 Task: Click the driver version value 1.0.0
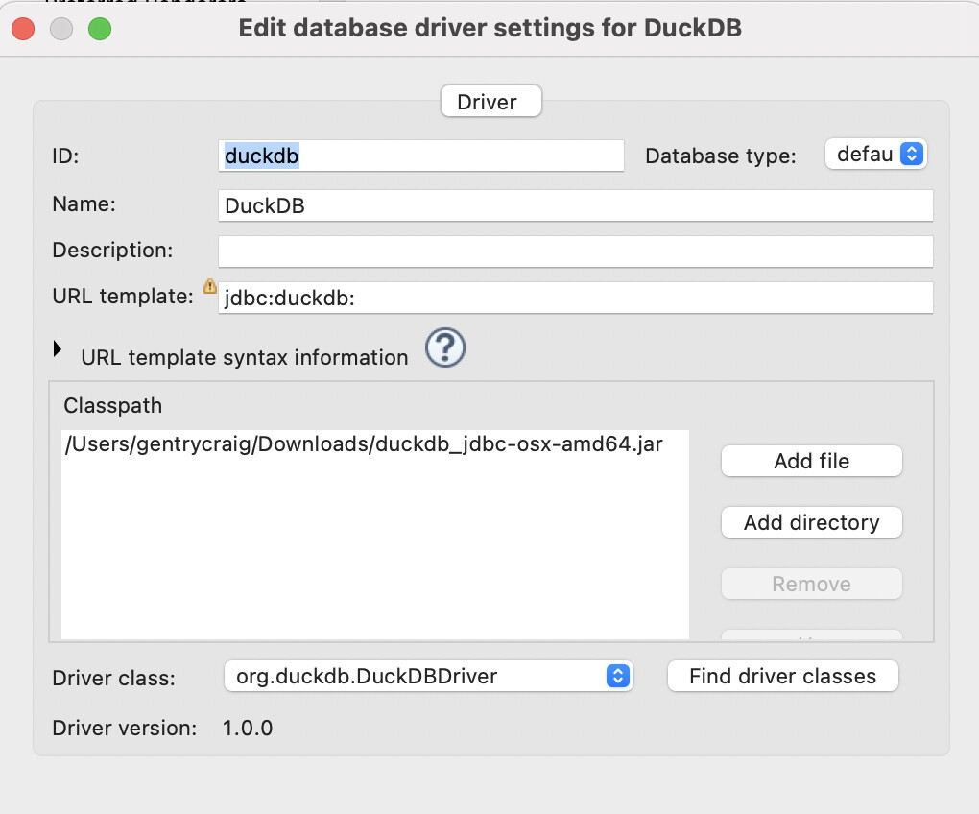[x=248, y=728]
